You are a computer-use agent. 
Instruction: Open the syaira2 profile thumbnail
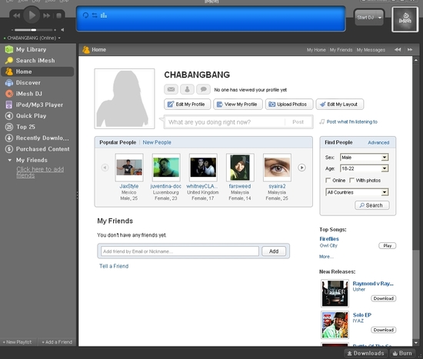[277, 168]
